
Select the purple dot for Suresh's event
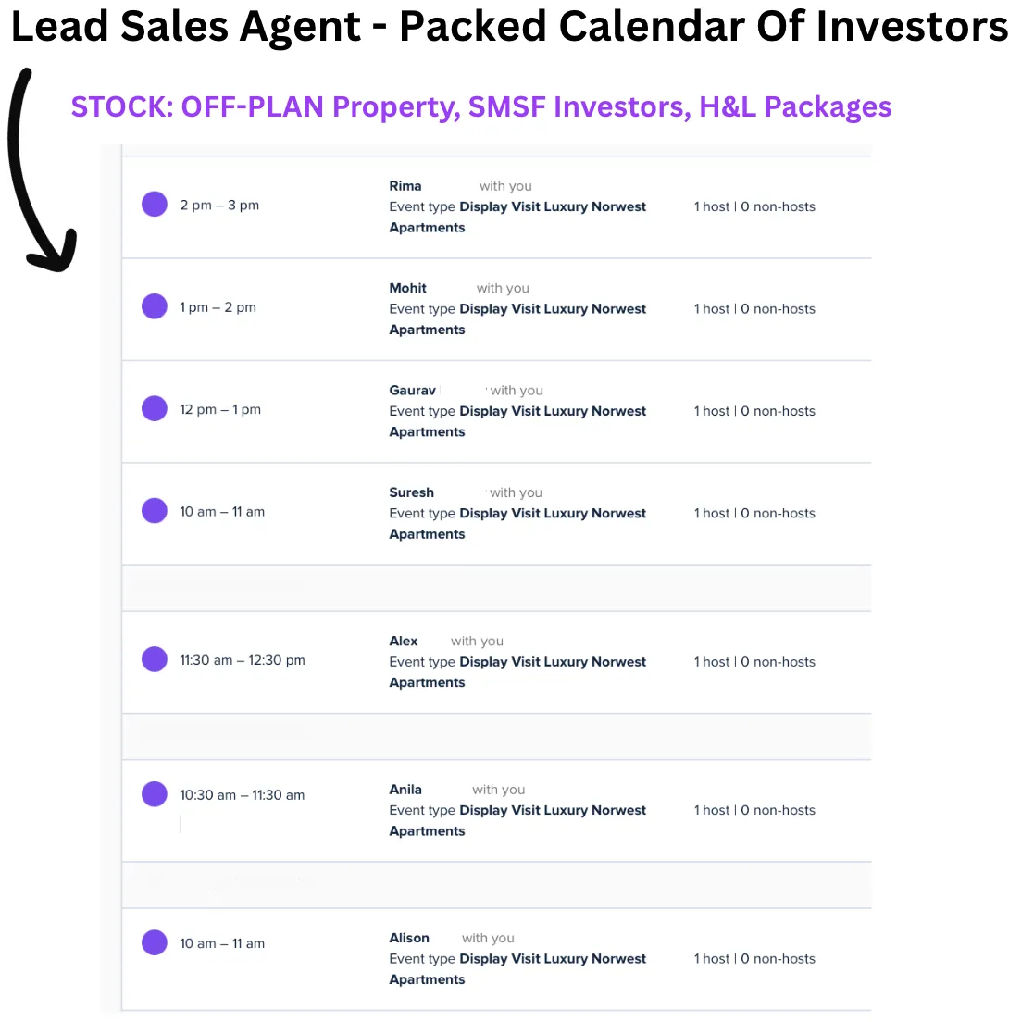coord(155,510)
